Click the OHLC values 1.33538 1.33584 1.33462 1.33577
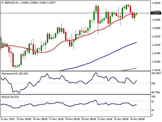 (x=38, y=3)
